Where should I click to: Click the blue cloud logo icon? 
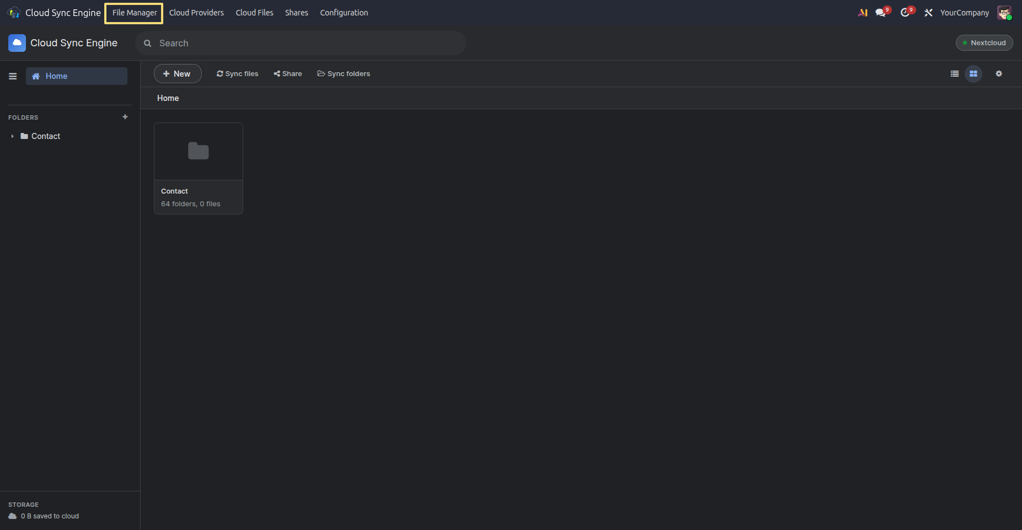17,43
